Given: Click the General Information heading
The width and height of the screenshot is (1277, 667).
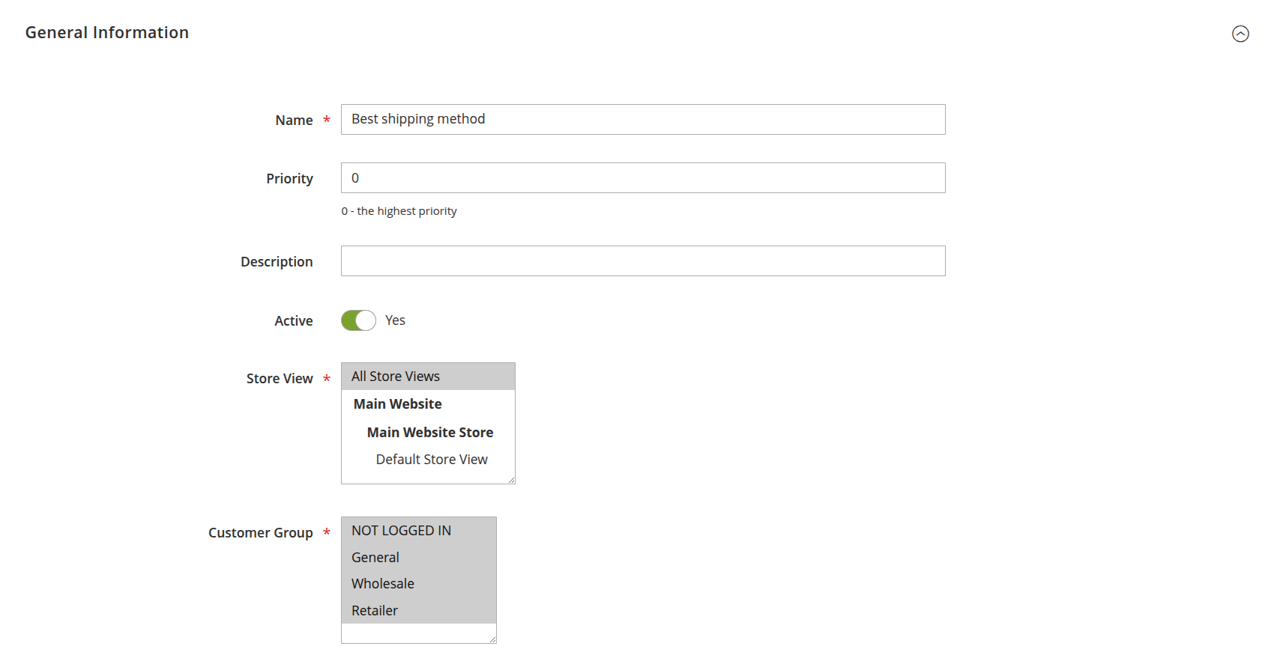Looking at the screenshot, I should (x=107, y=32).
